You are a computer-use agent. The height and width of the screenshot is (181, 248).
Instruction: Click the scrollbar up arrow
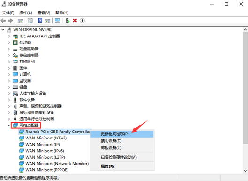point(245,29)
